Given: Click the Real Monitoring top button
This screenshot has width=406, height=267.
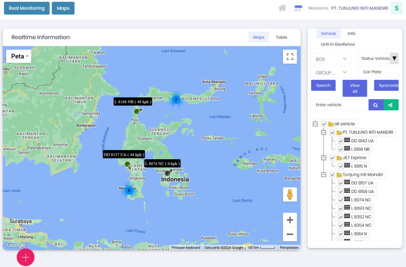Looking at the screenshot, I should 27,8.
